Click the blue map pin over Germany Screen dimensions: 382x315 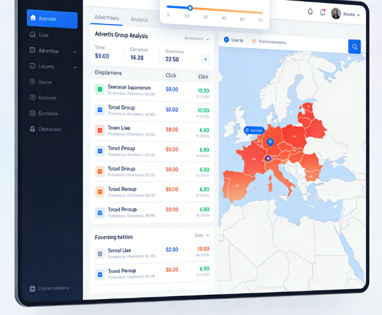[270, 143]
